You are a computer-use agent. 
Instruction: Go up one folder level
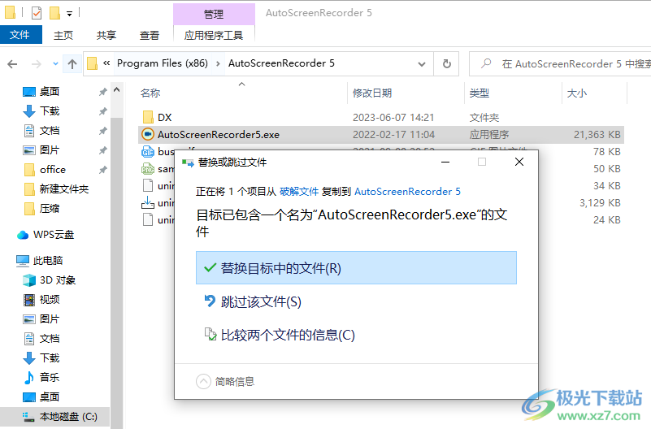point(72,64)
